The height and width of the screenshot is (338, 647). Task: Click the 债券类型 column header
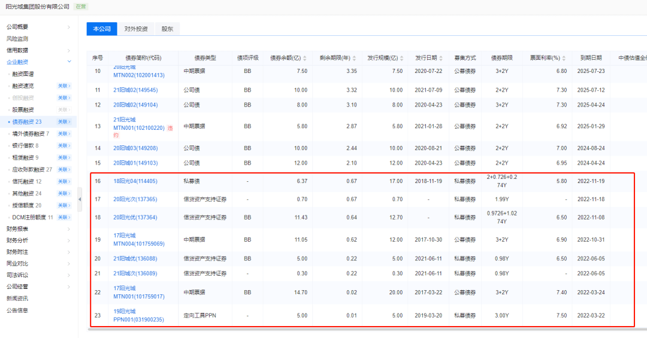205,58
